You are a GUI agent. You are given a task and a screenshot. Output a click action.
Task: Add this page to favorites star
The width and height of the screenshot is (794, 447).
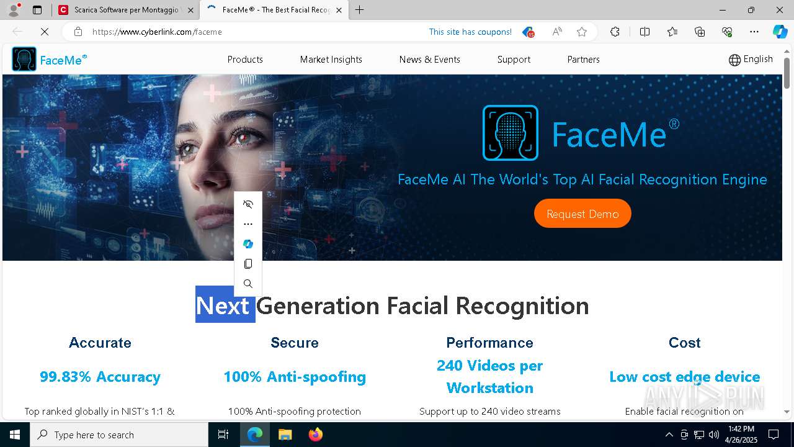click(x=582, y=32)
